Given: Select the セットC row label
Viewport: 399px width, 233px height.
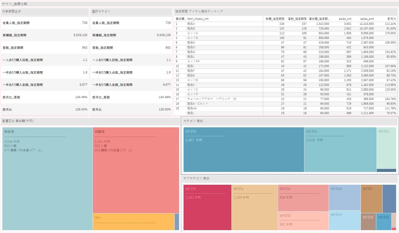Looking at the screenshot, I should pos(192,89).
